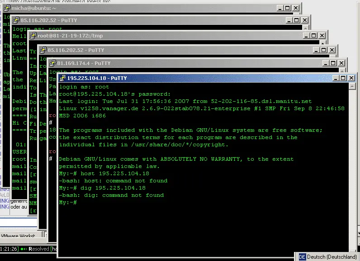Close the 81.169.174.4 PuTTY window
Image resolution: width=360 pixels, height=261 pixels.
pos(341,64)
